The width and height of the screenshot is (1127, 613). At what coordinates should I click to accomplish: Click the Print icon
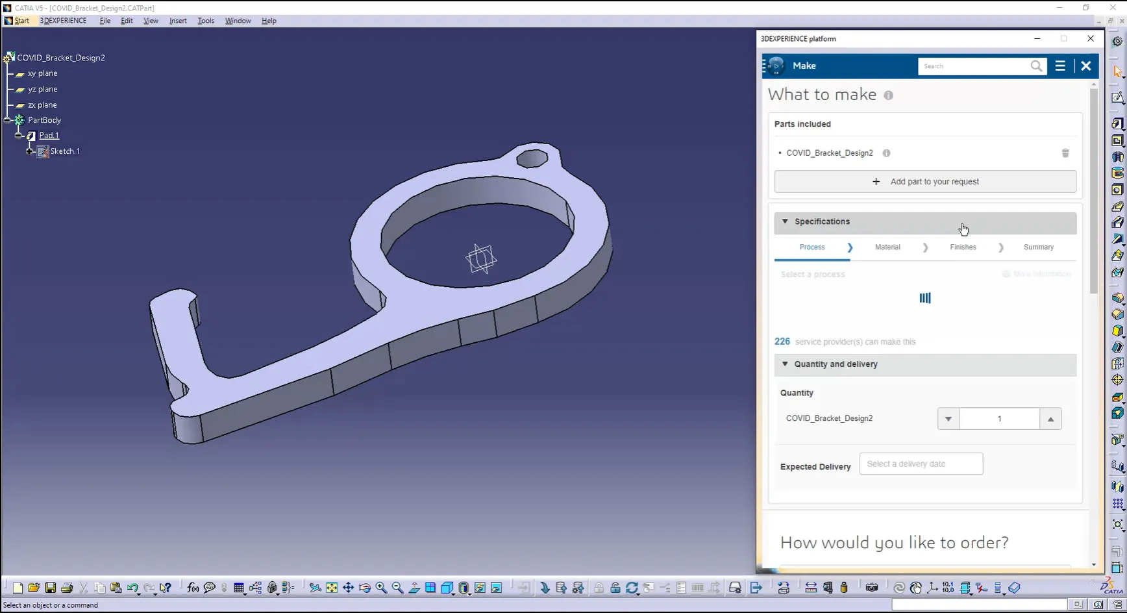coord(67,588)
